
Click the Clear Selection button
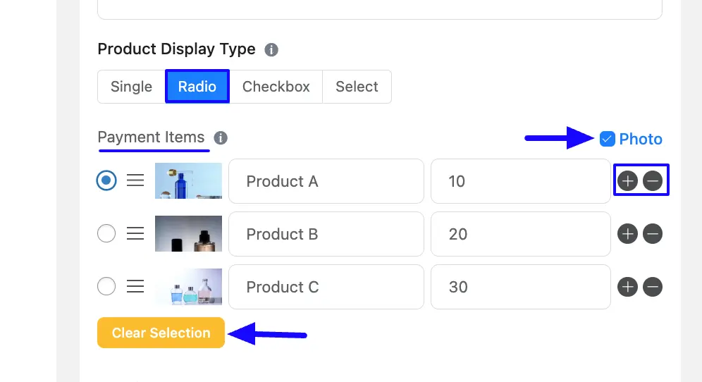[x=161, y=333]
